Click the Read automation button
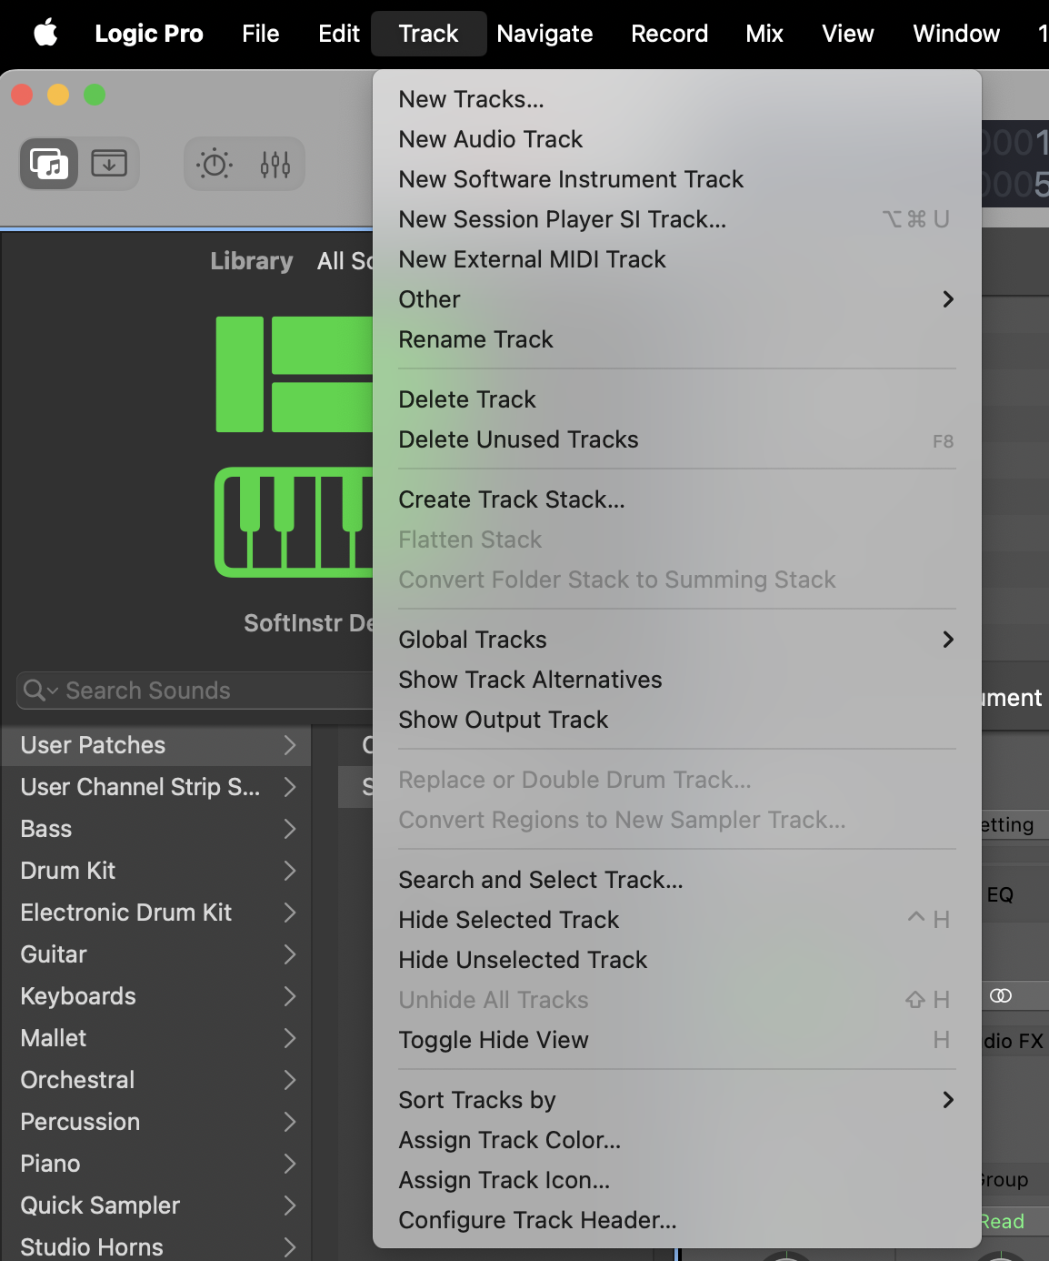The height and width of the screenshot is (1261, 1049). (1003, 1222)
